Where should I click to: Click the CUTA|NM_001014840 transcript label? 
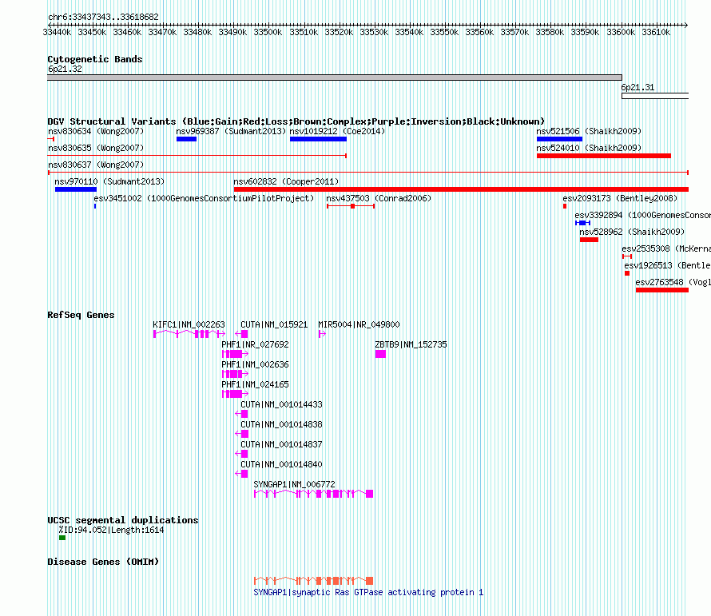281,464
